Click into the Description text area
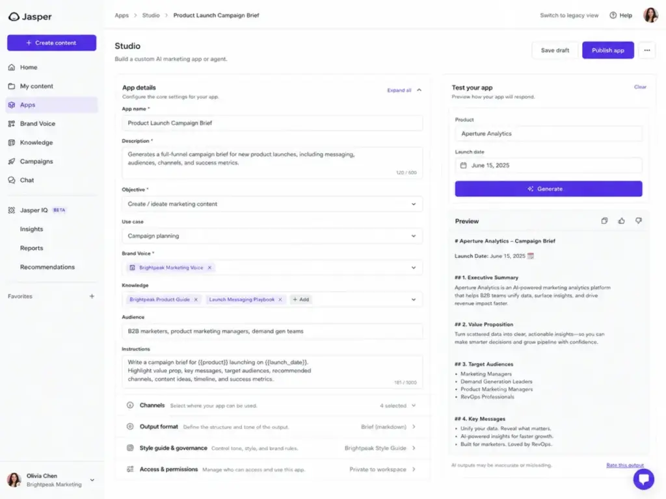 273,162
